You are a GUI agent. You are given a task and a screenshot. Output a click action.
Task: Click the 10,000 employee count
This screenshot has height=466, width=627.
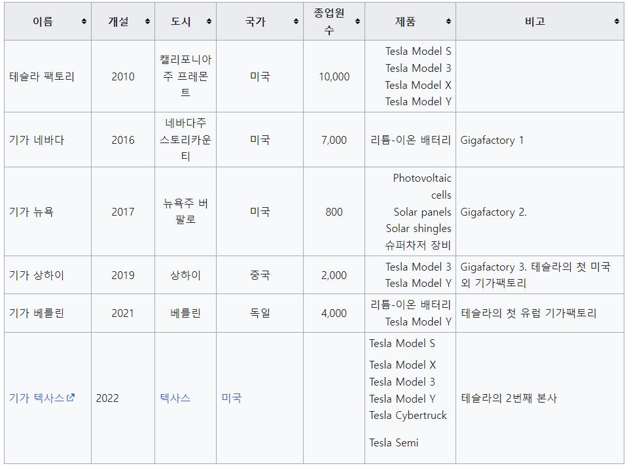pos(334,76)
